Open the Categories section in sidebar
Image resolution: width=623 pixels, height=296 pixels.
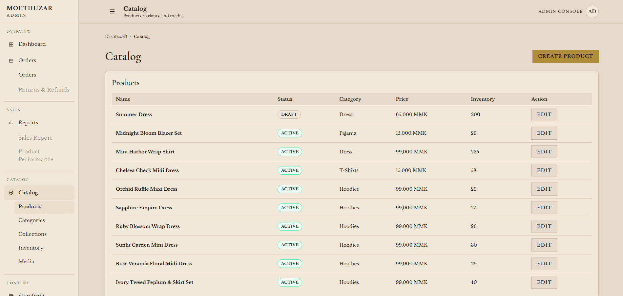(31, 220)
